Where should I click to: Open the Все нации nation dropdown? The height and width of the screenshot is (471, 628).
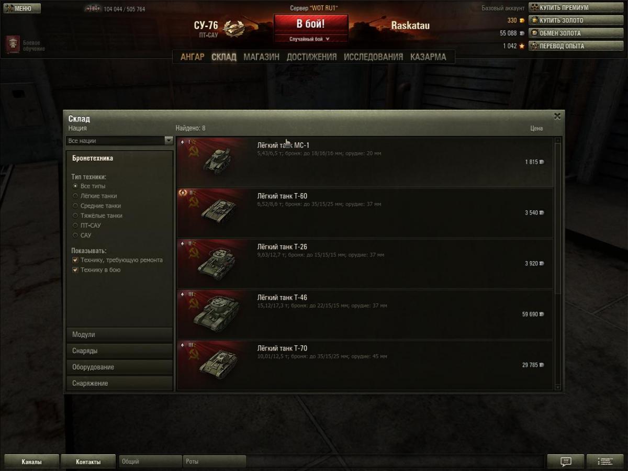pos(119,140)
